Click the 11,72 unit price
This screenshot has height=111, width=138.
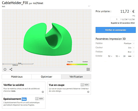[x=125, y=11]
